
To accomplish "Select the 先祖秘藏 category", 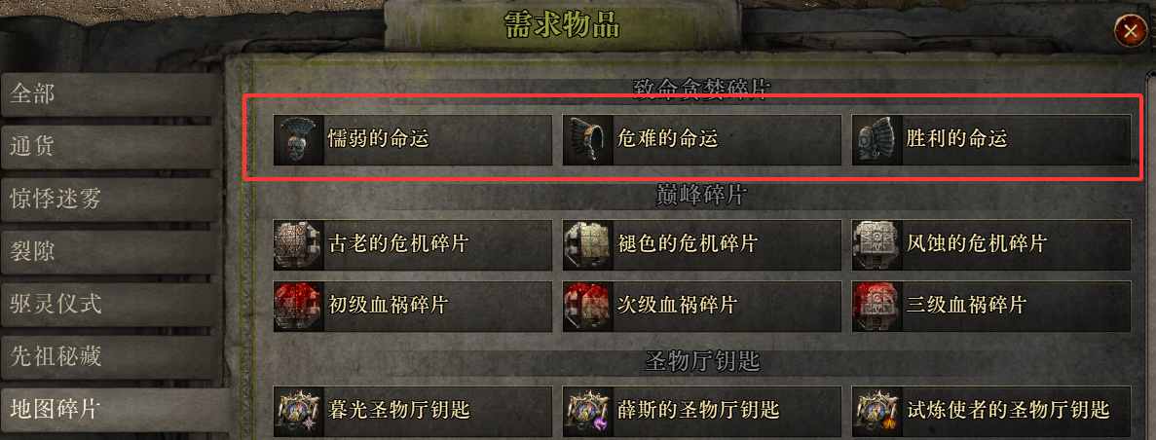I will click(111, 358).
